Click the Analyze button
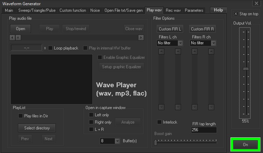 pyautogui.click(x=128, y=122)
